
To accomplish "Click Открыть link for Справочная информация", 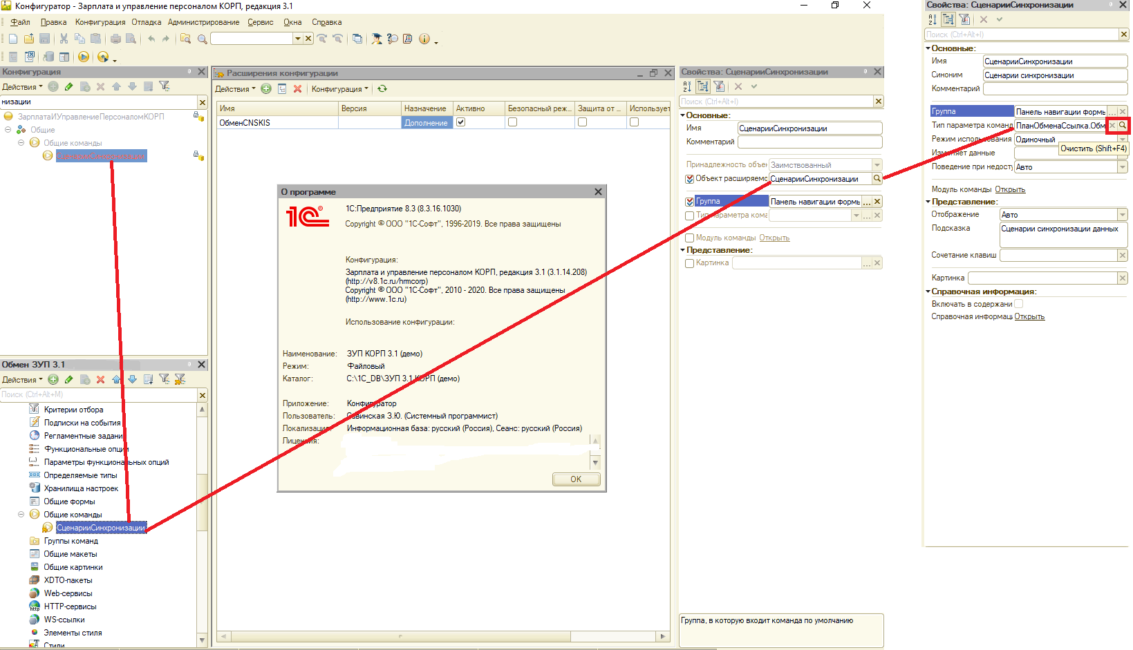I will pos(1029,316).
